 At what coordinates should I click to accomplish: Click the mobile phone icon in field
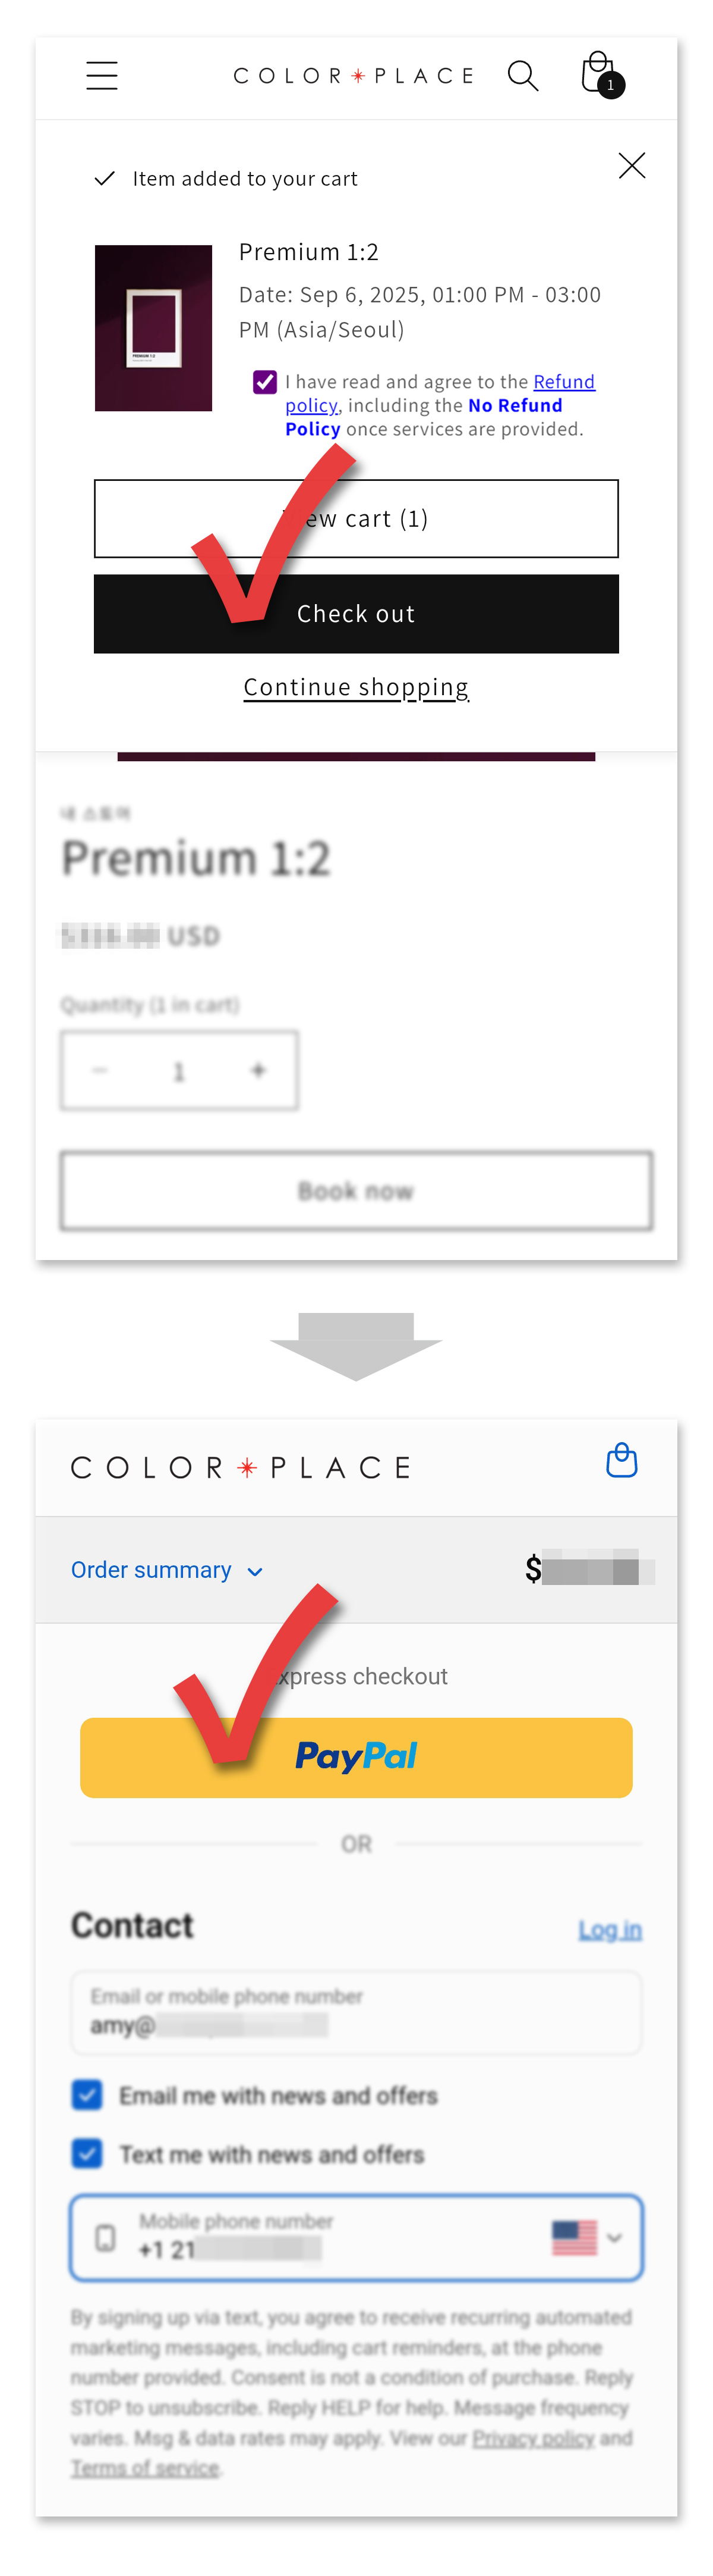(105, 2237)
